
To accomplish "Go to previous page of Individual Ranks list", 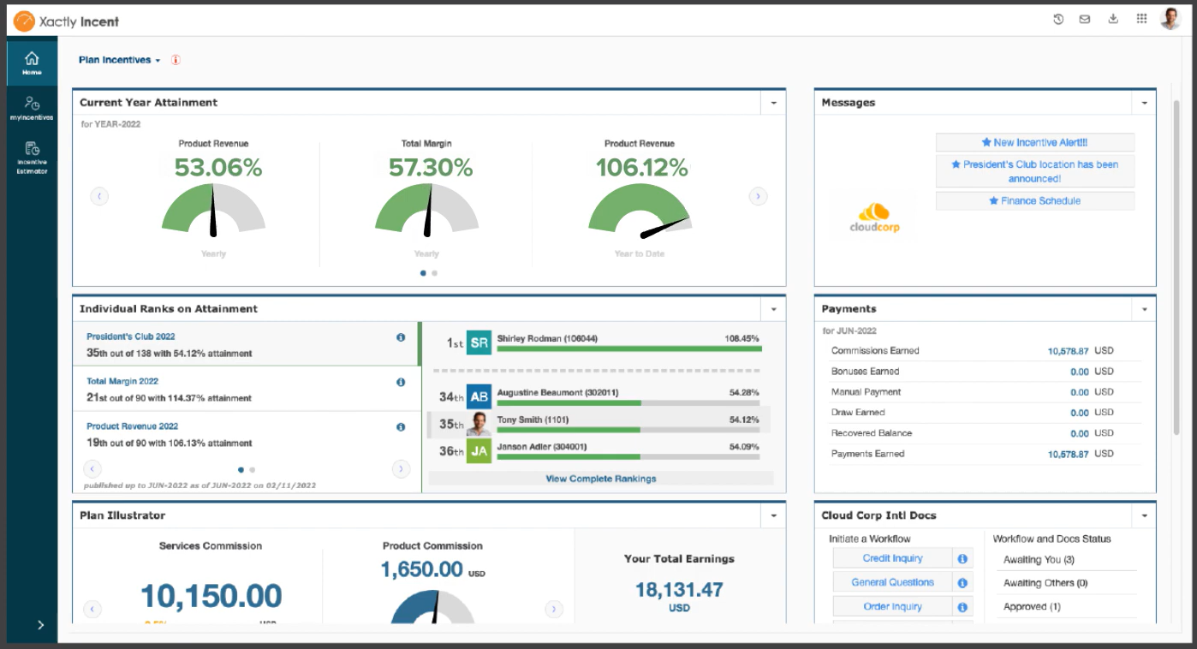I will click(92, 468).
